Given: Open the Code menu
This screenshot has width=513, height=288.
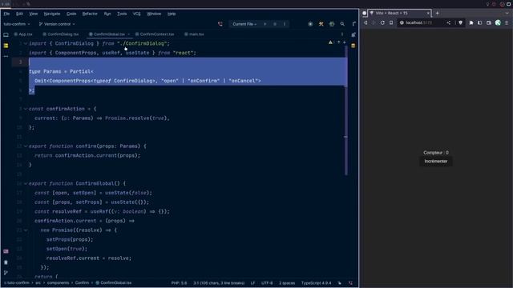Looking at the screenshot, I should click(71, 14).
